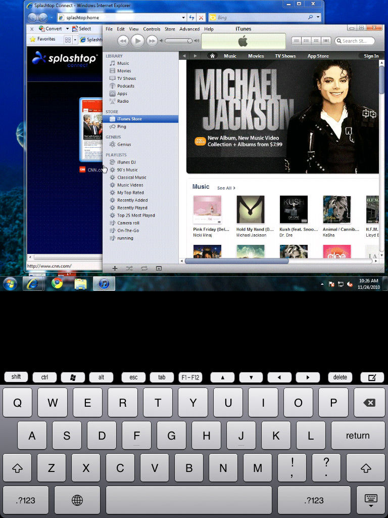Viewport: 388px width, 518px height.
Task: Click the iTunes rewind previous button
Action: [123, 41]
